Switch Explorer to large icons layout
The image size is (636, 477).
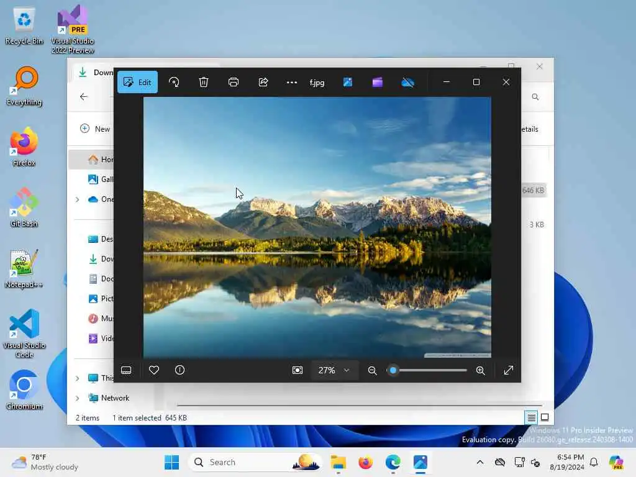(x=545, y=417)
